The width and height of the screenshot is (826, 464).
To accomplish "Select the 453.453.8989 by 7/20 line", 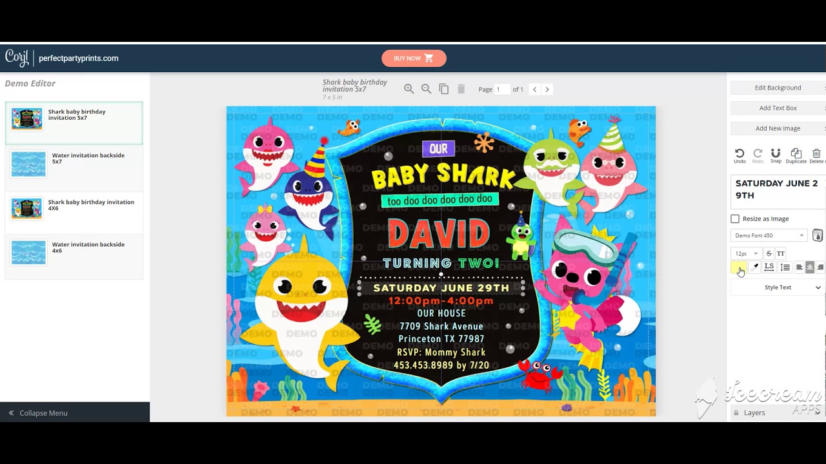I will [441, 365].
